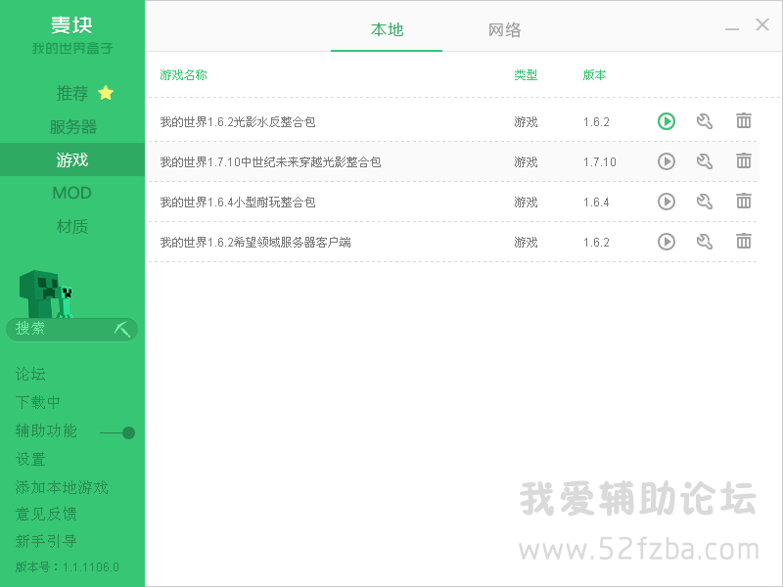Trash the 1.7.10中世纪未来穿越光影整合包 entry
This screenshot has width=783, height=587.
click(744, 160)
